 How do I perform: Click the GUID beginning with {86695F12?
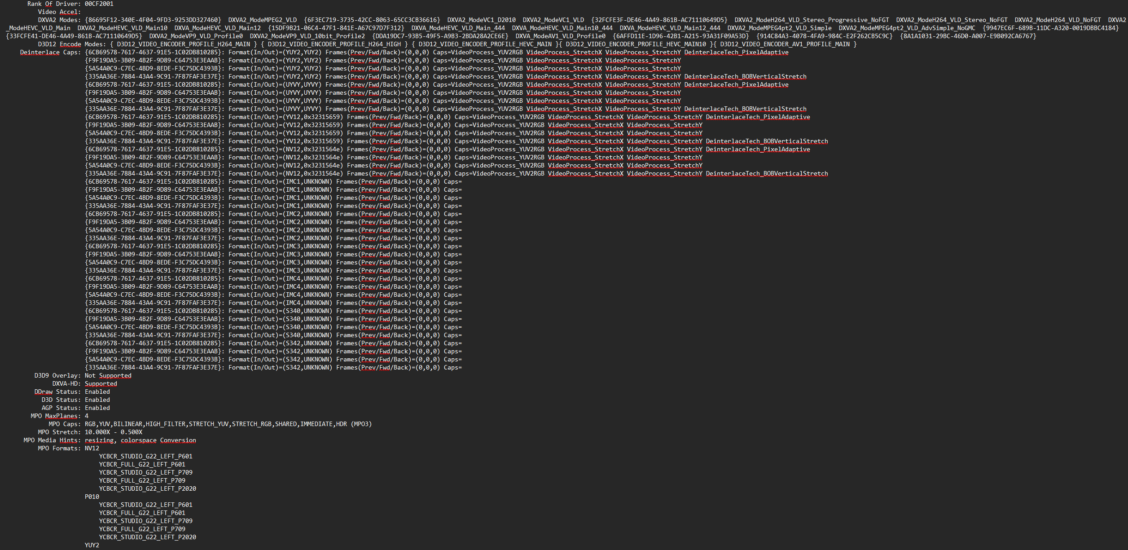coord(153,20)
